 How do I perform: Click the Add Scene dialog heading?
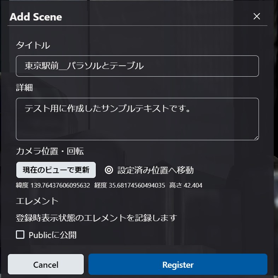[x=36, y=17]
